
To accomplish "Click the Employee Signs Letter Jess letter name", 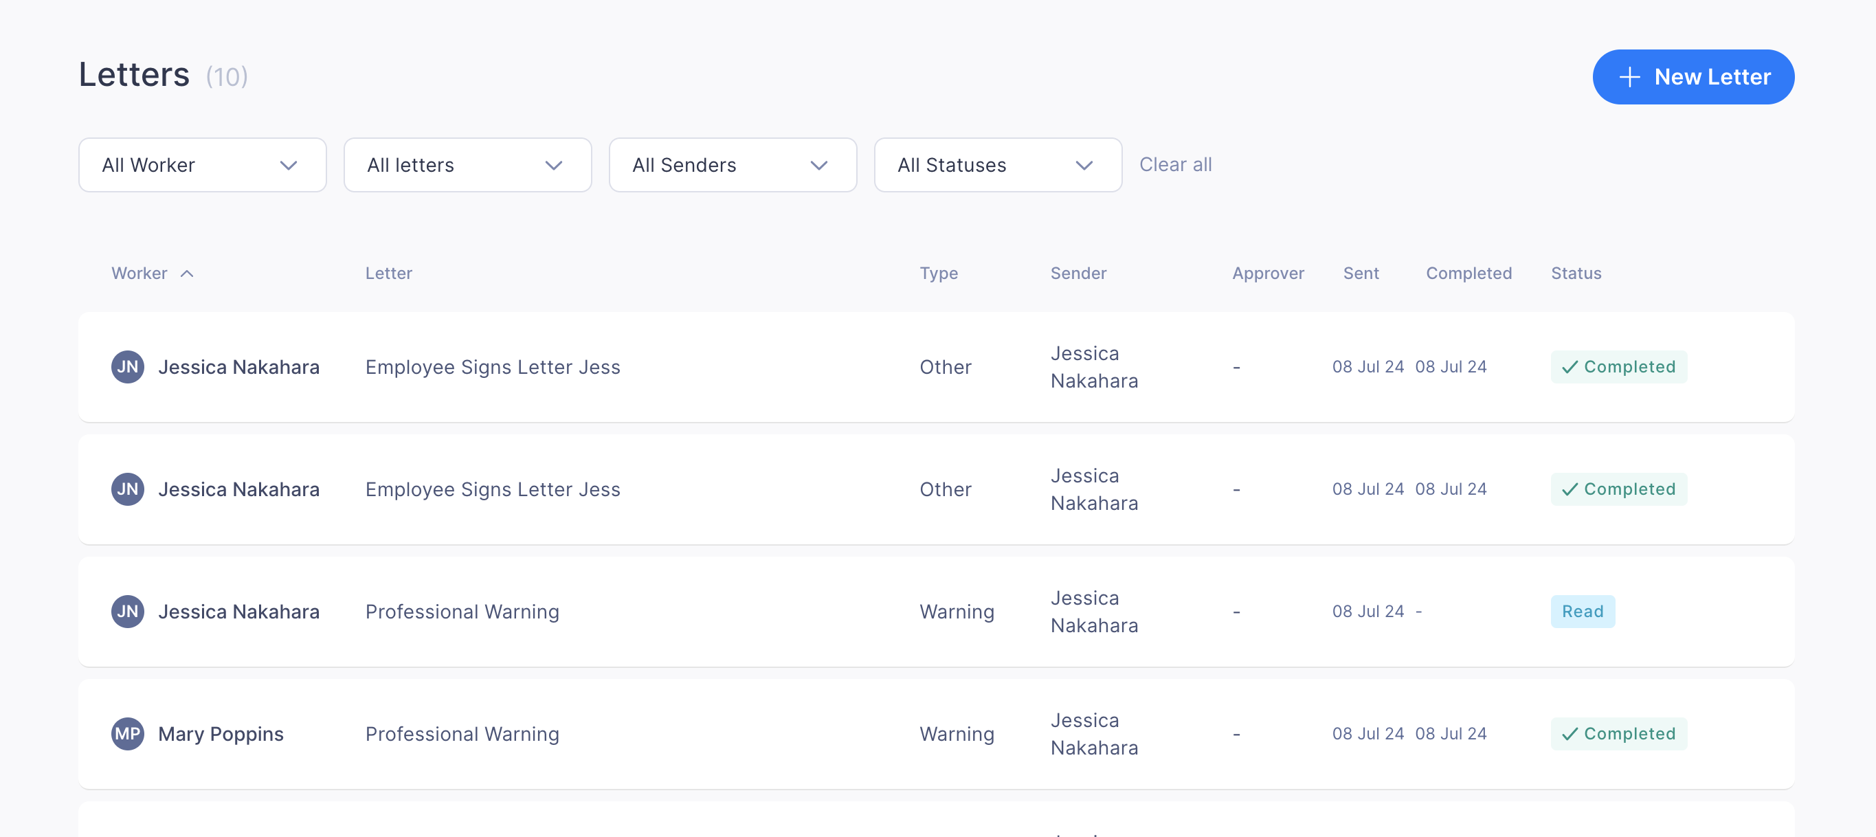I will point(493,366).
